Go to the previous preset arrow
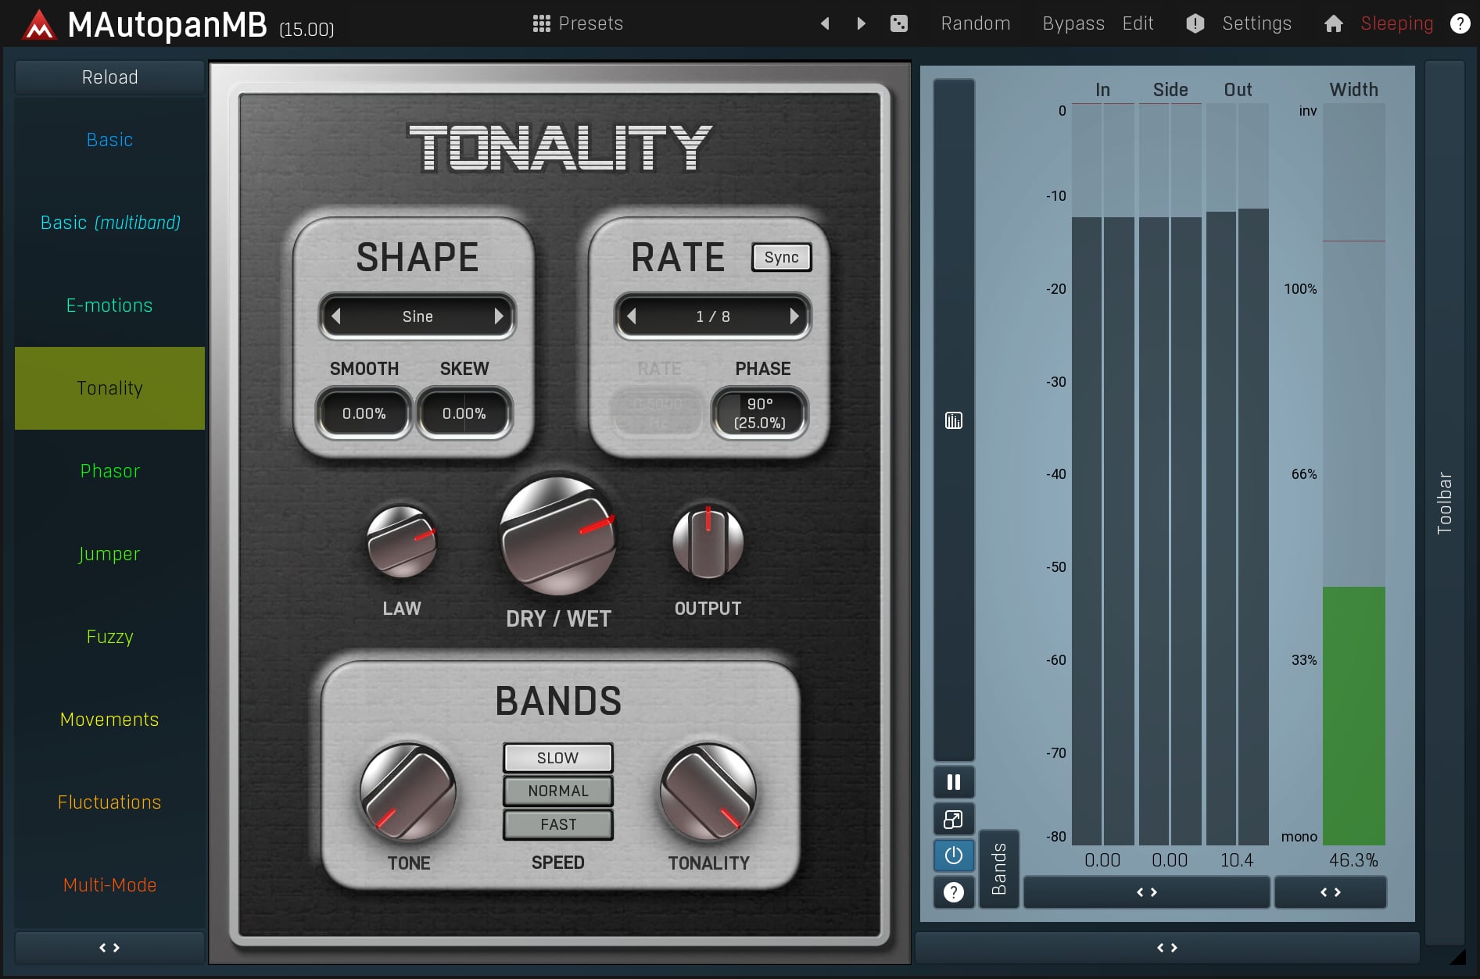 [825, 23]
